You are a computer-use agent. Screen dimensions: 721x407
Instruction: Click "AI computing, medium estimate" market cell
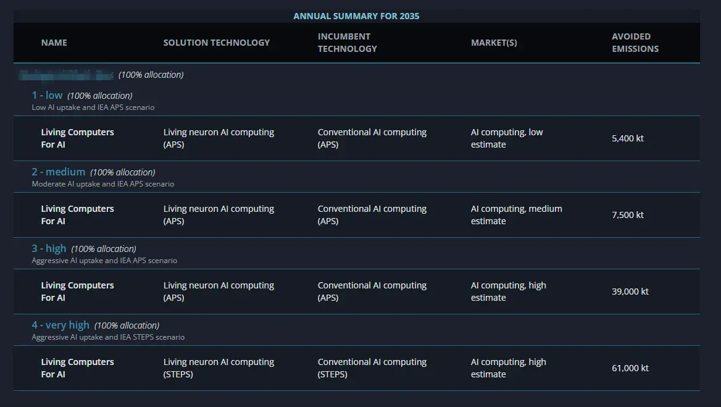tap(516, 214)
